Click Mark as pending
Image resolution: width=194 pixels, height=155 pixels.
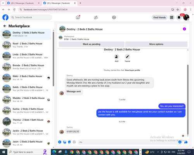pos(92,44)
